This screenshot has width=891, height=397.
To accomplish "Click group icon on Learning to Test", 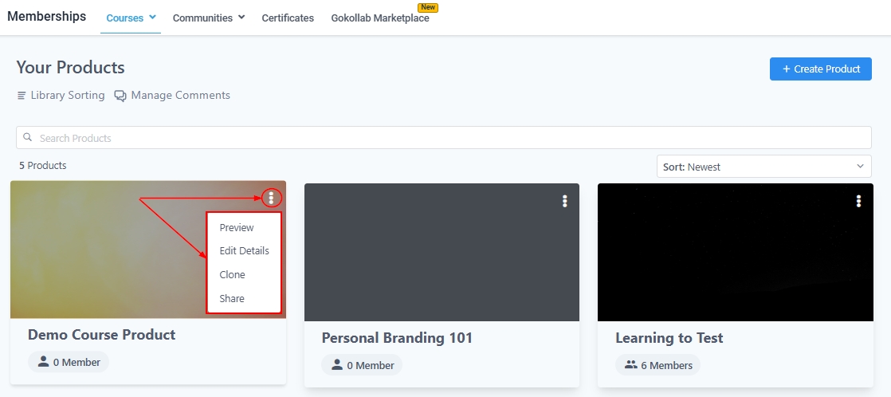I will tap(631, 364).
